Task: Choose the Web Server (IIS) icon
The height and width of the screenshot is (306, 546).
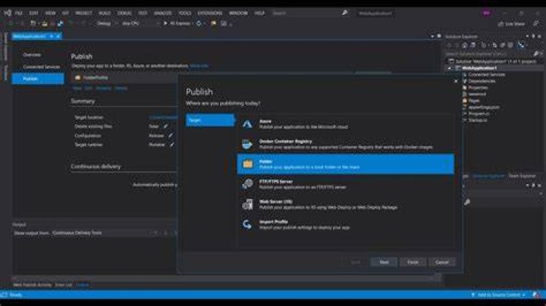Action: [x=247, y=204]
